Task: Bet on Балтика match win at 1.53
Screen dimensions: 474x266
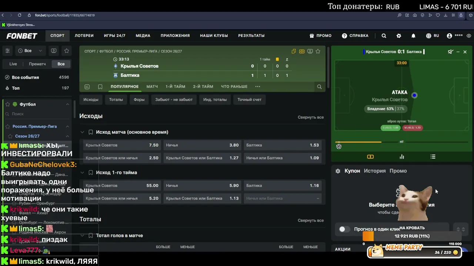Action: [x=283, y=145]
